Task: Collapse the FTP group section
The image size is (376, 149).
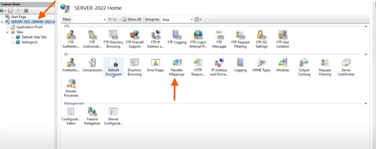Action: (366, 26)
